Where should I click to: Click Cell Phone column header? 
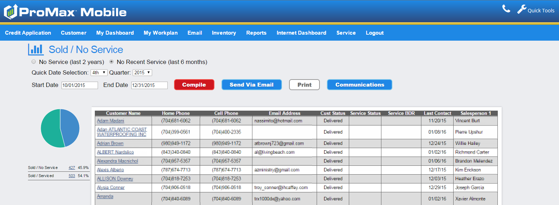tap(226, 113)
